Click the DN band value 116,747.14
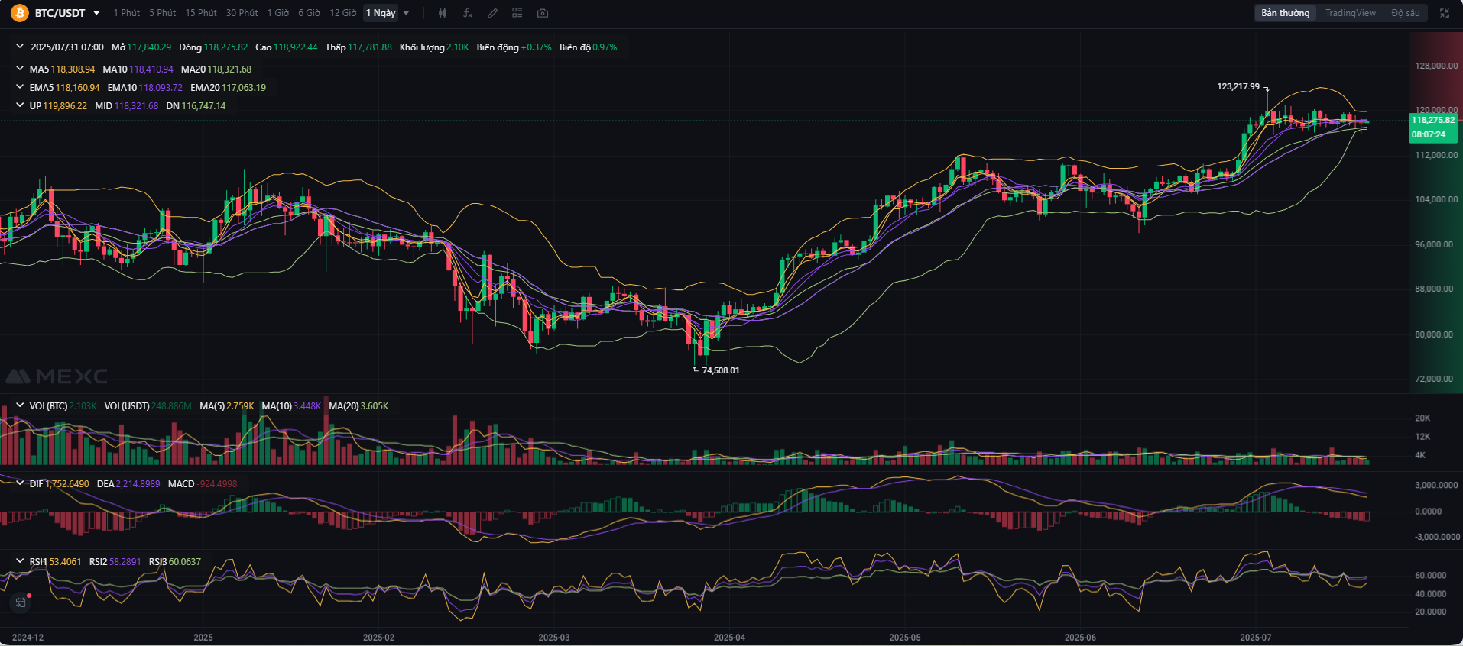The image size is (1463, 646). click(203, 105)
